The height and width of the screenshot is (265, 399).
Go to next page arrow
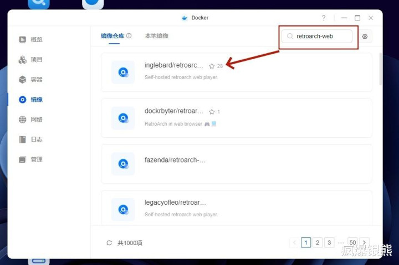(x=365, y=242)
